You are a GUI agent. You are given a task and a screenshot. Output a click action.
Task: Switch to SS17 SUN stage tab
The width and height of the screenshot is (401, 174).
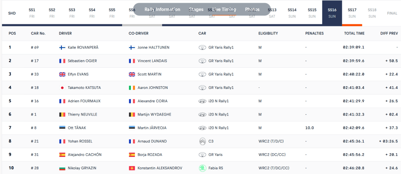(x=352, y=13)
